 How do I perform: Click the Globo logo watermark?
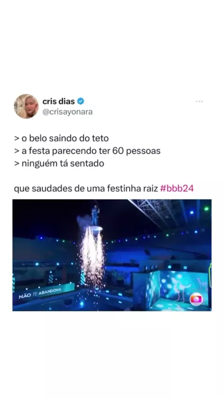coord(196,299)
